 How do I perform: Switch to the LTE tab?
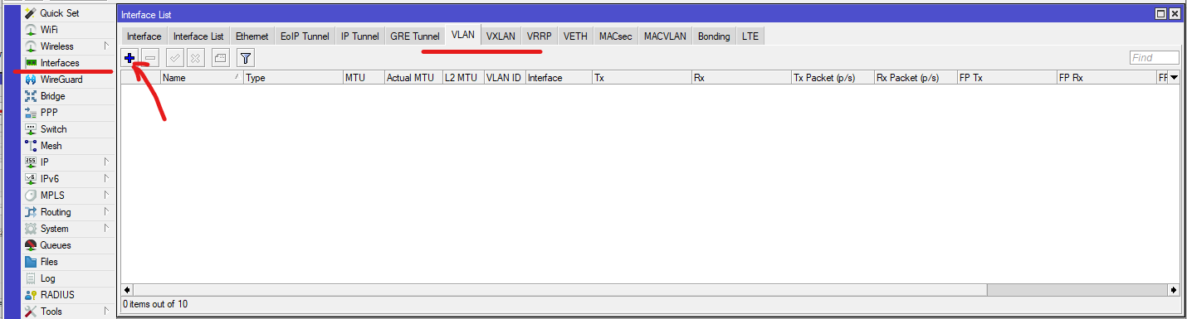click(750, 36)
